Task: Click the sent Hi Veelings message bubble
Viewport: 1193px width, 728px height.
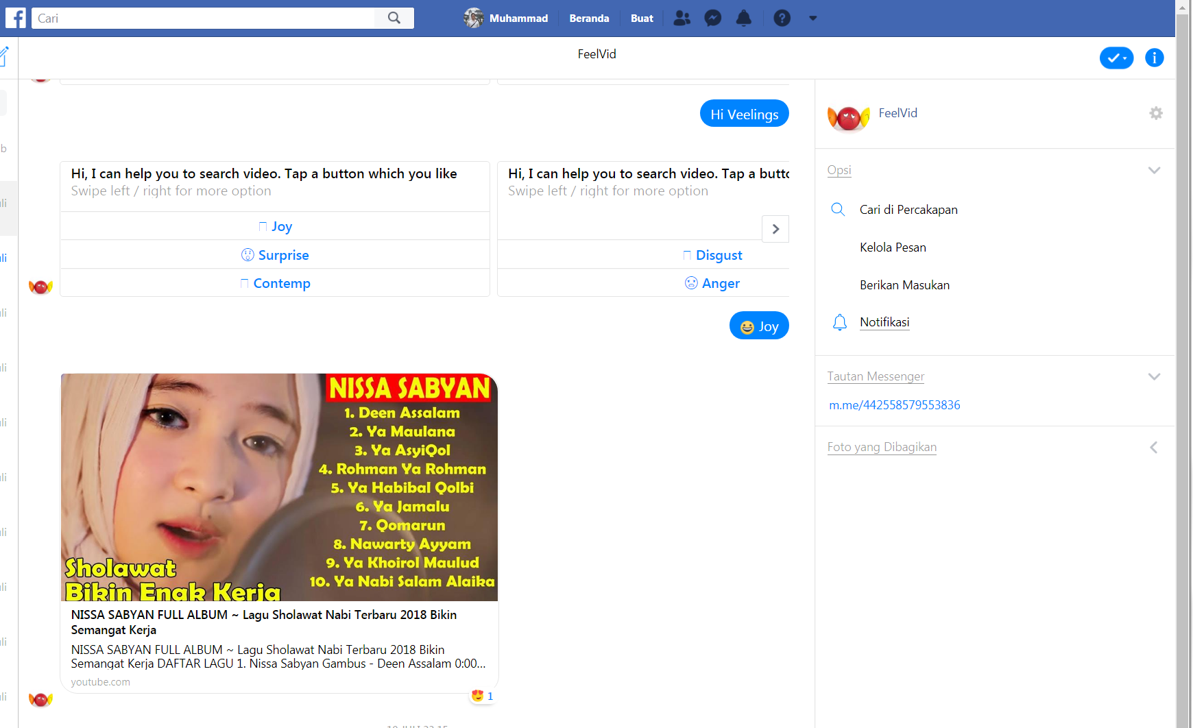Action: point(745,114)
